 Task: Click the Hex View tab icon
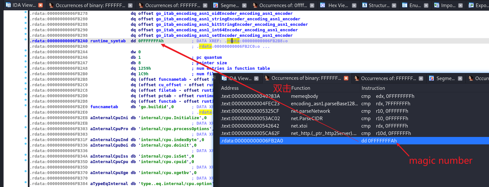click(x=322, y=5)
